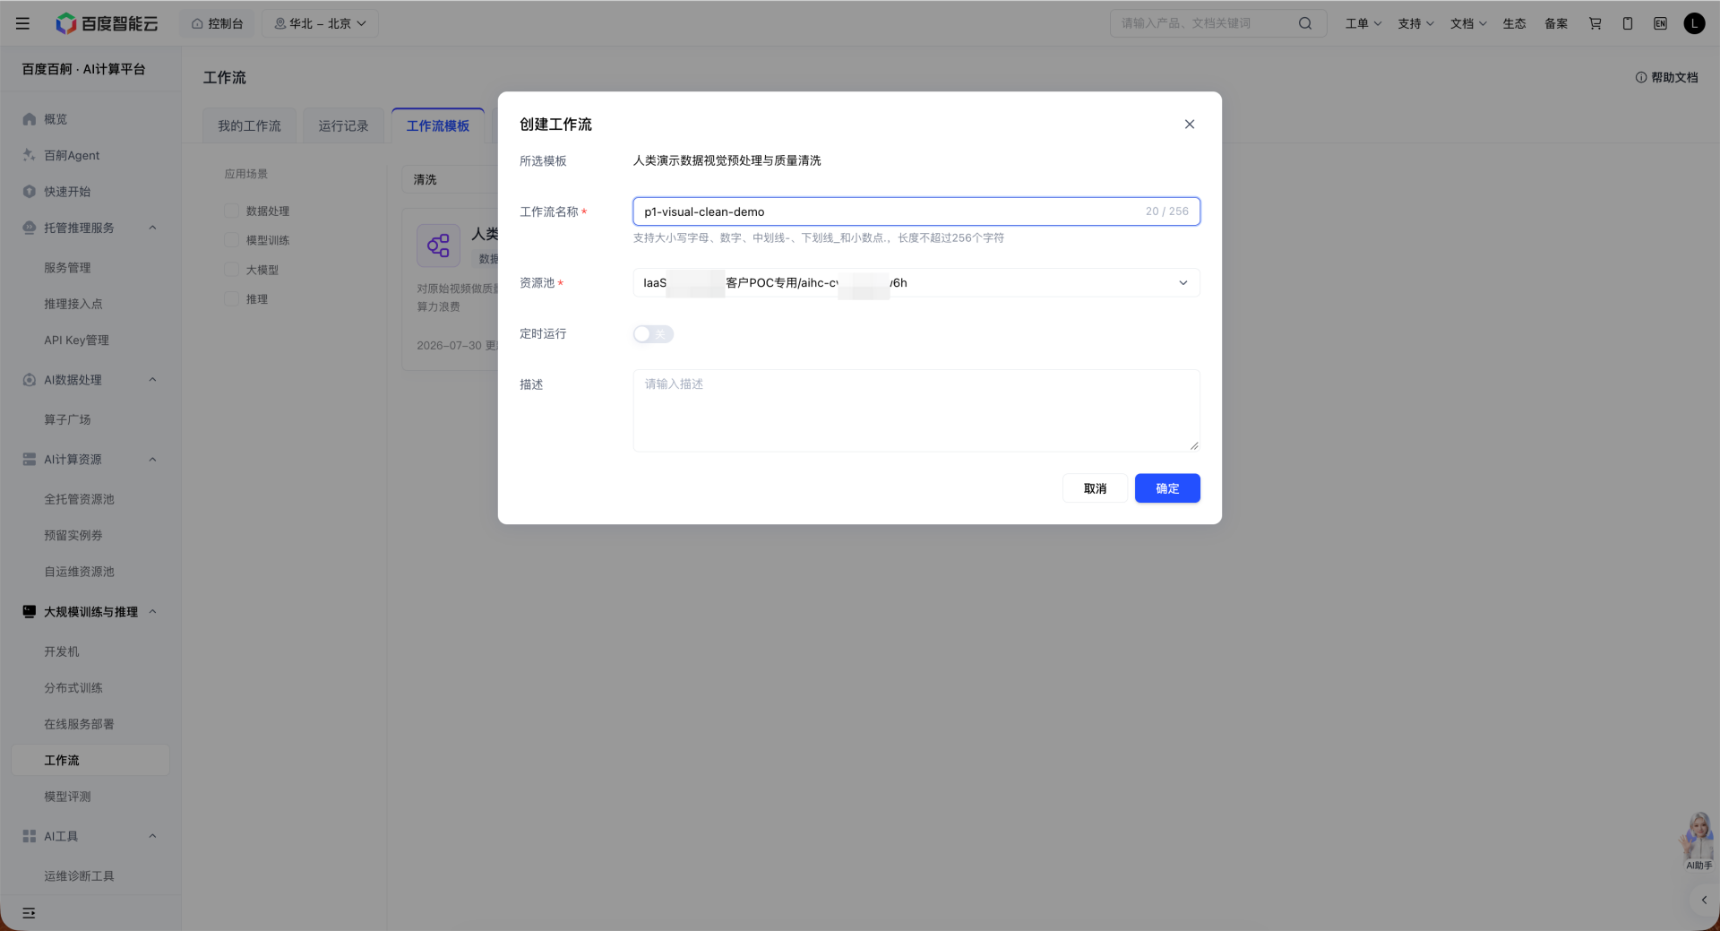
Task: Switch to 运行记录 tab
Action: [343, 126]
